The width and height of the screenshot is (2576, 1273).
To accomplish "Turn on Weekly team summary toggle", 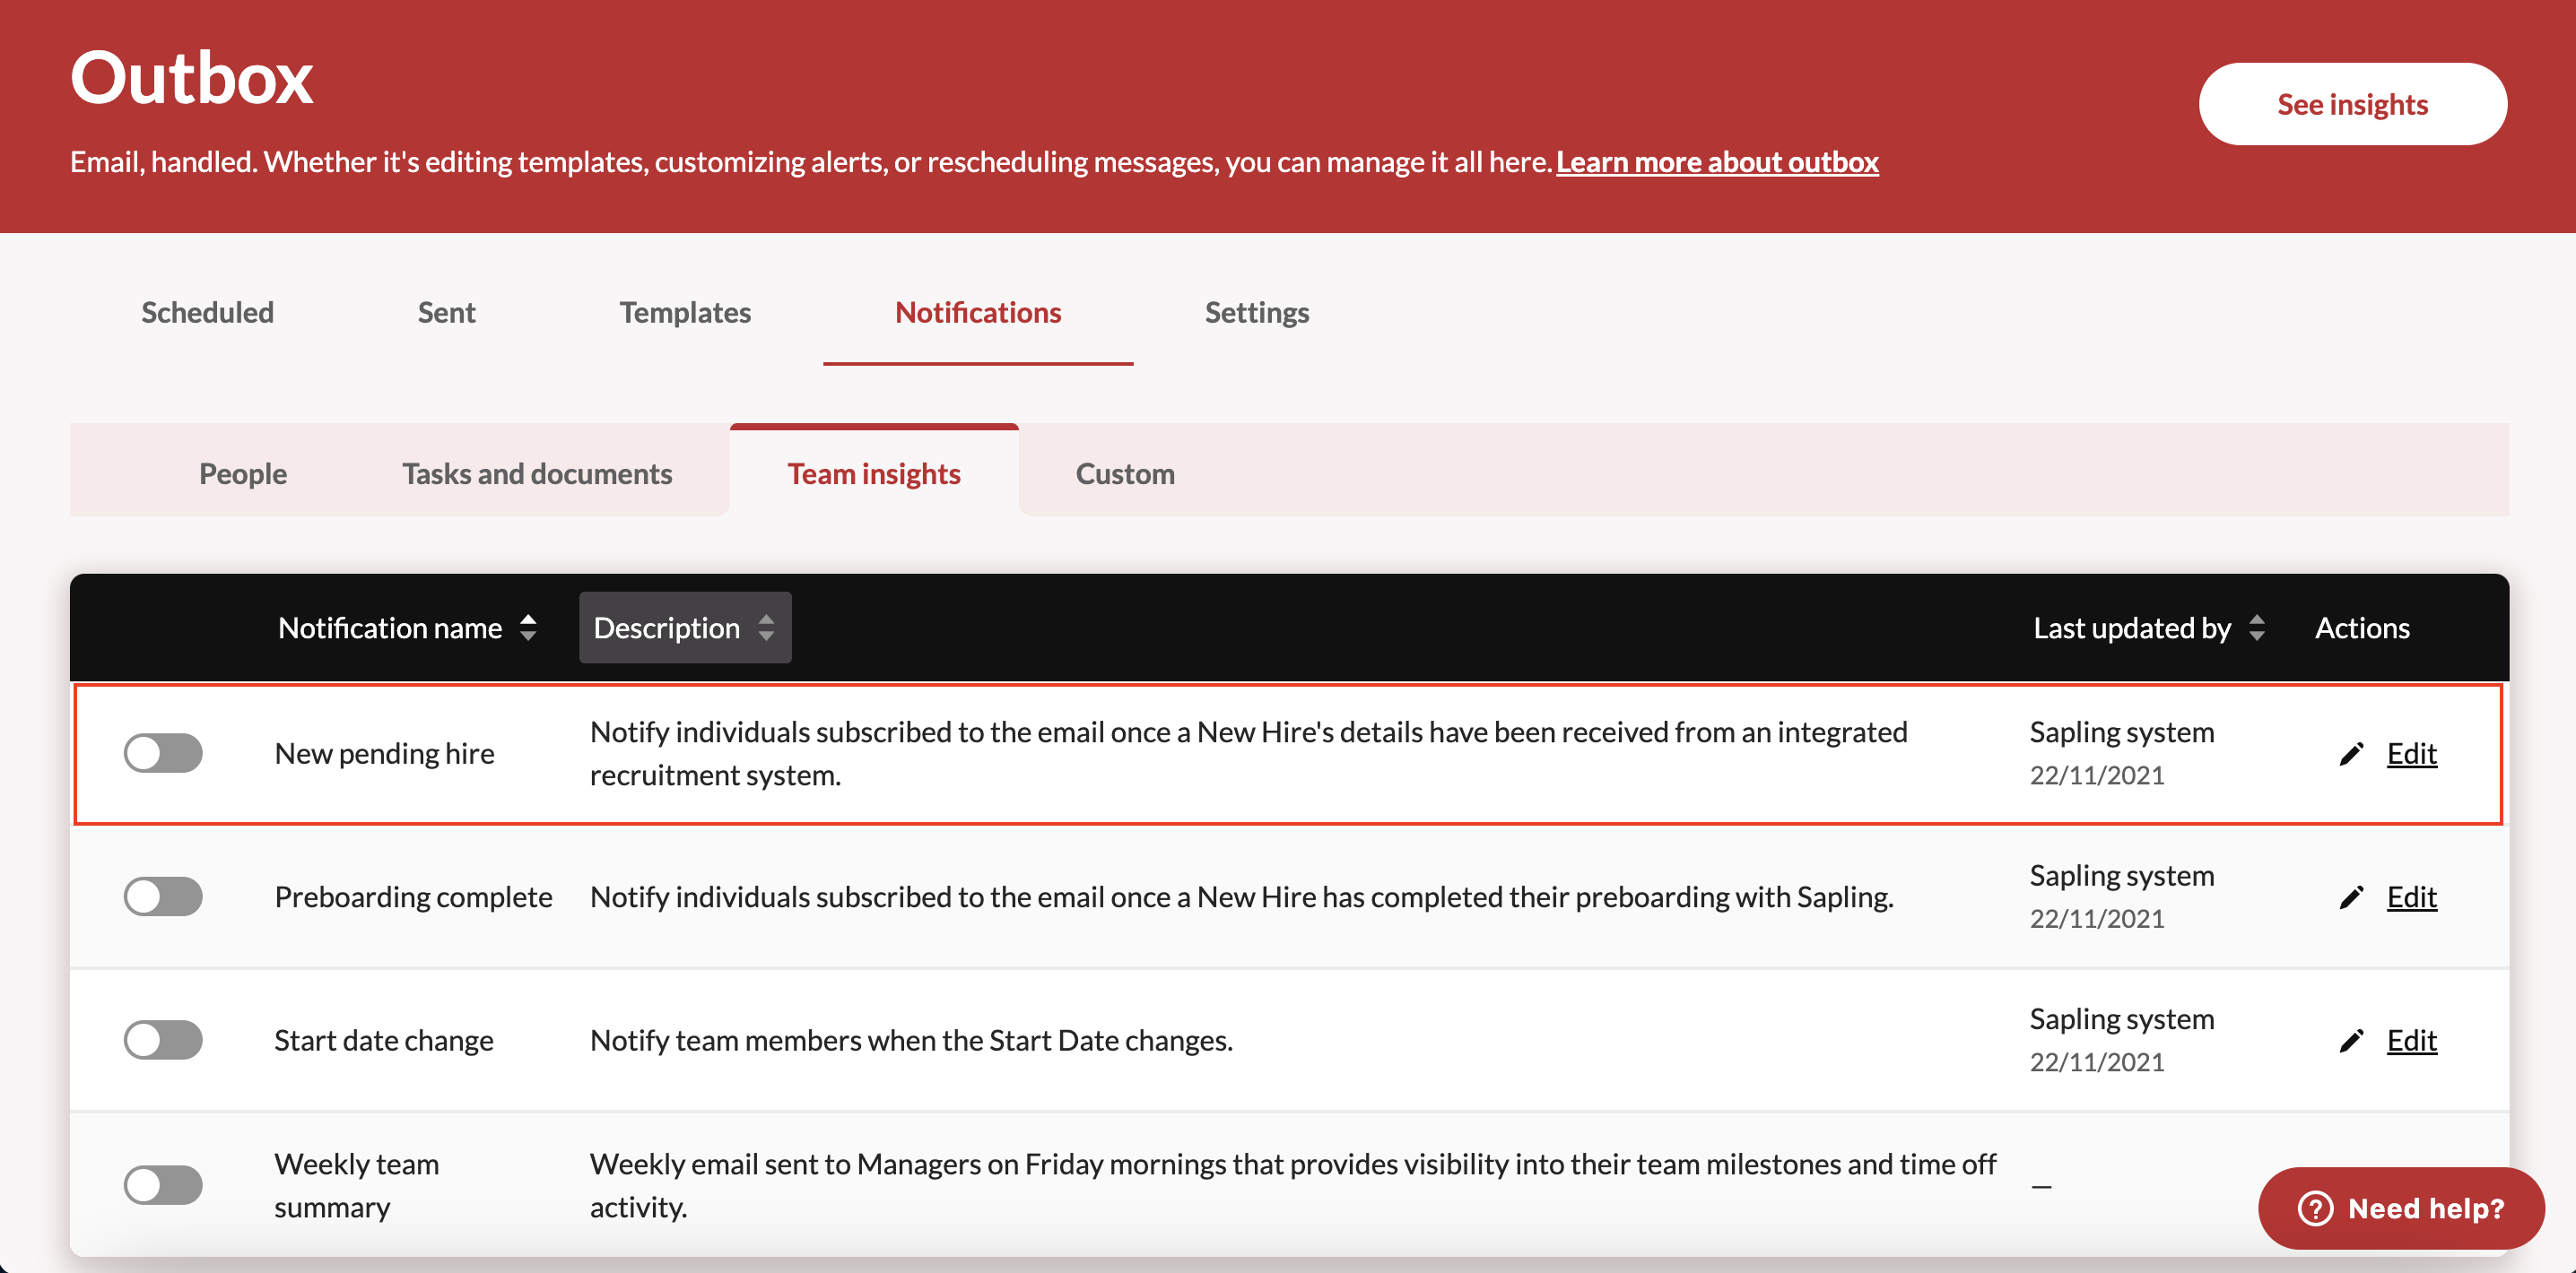I will tap(163, 1185).
